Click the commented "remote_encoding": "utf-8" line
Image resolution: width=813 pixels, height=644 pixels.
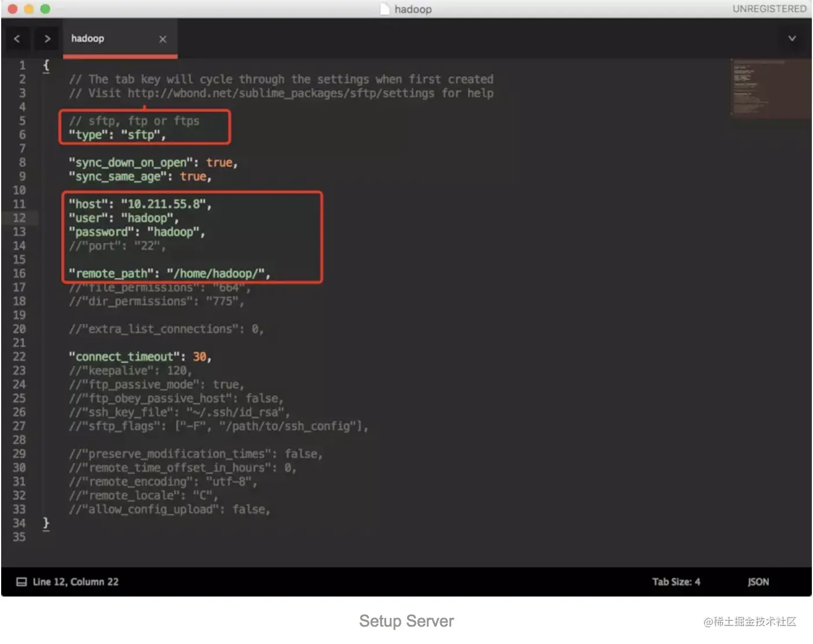(x=163, y=482)
